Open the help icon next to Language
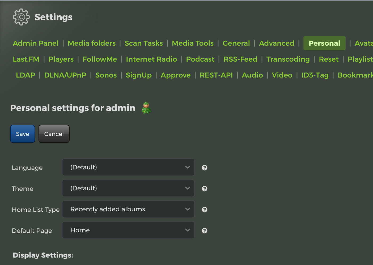373x265 pixels. pos(205,168)
